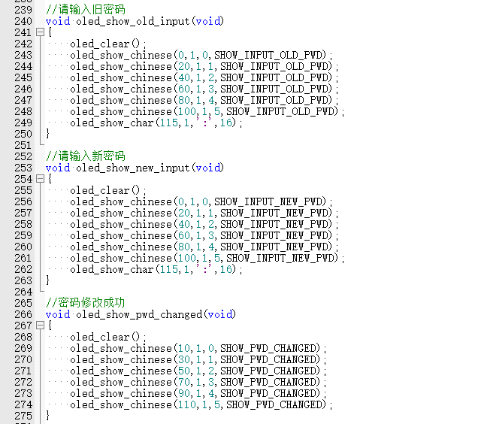Click the number 60 on line 246
The width and height of the screenshot is (478, 424).
tap(184, 89)
